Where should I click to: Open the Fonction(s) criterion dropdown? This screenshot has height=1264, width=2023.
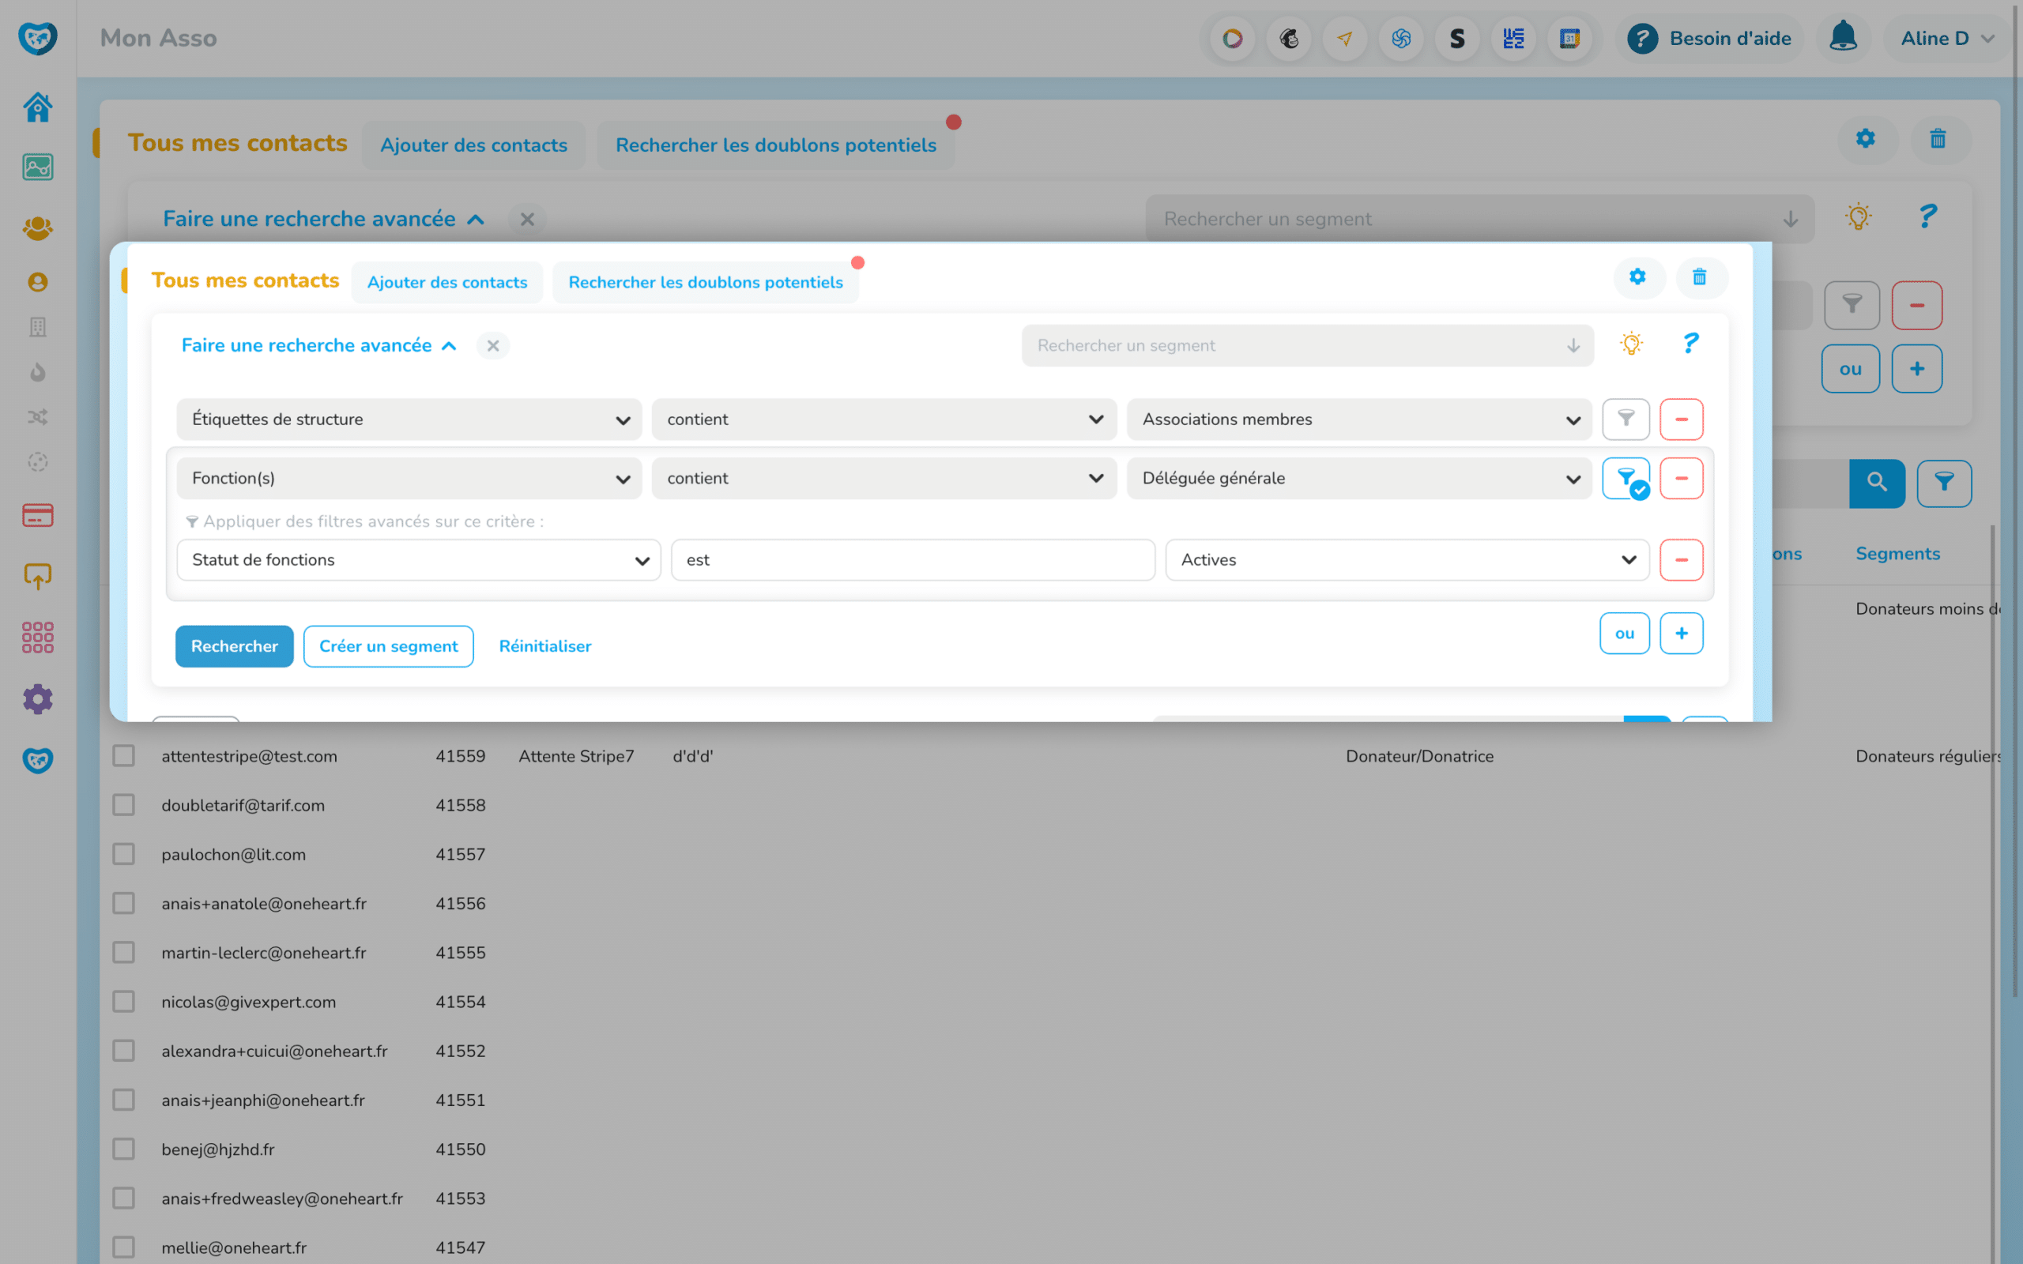point(409,478)
